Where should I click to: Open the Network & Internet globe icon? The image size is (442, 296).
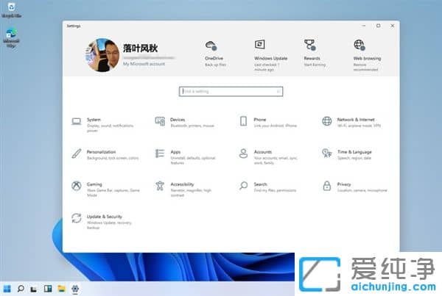point(326,121)
